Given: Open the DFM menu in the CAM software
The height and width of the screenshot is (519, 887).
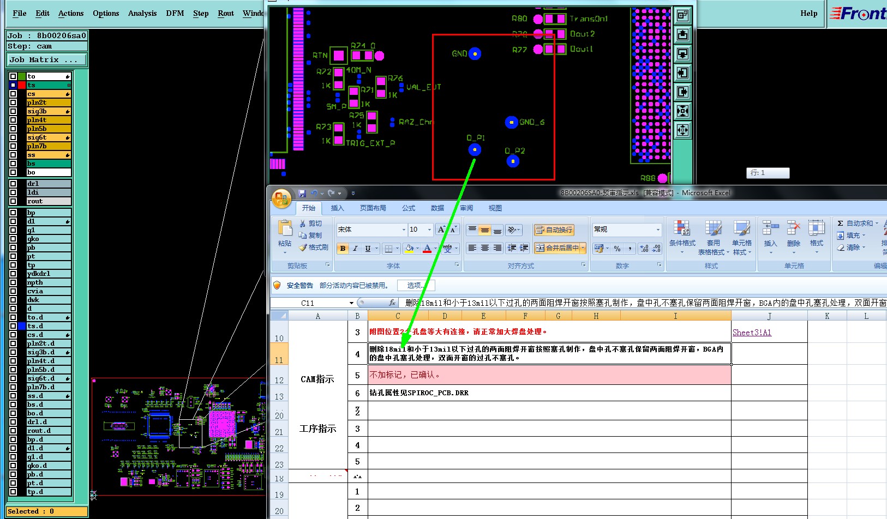Looking at the screenshot, I should 175,13.
